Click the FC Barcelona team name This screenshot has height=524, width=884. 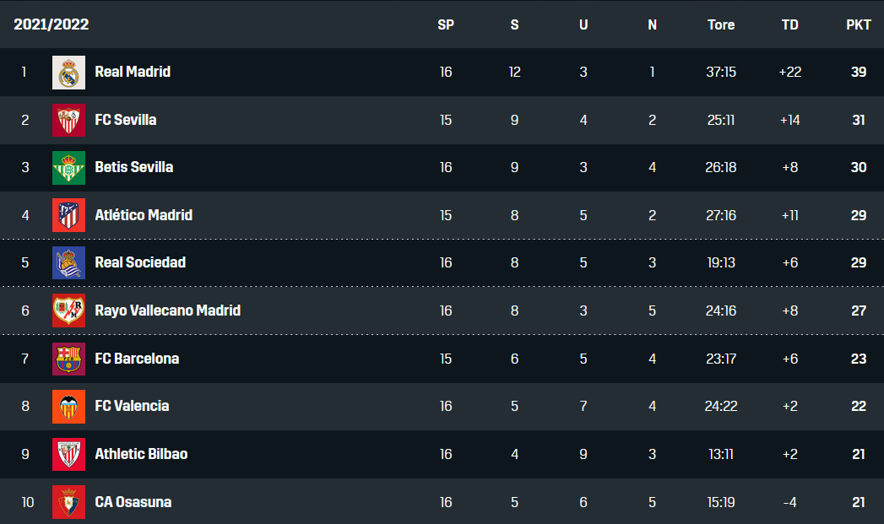[x=136, y=358]
